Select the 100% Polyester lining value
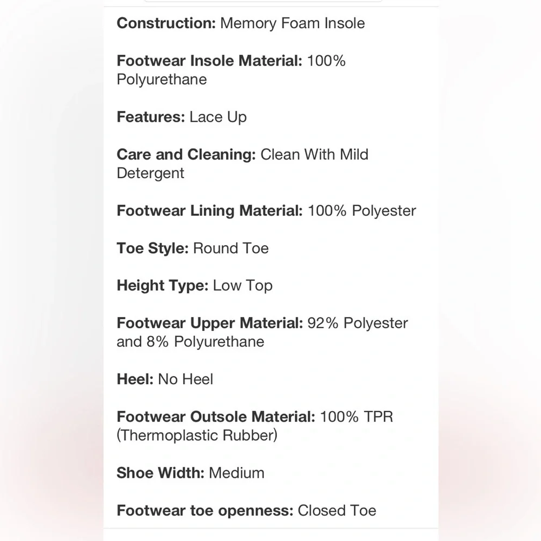This screenshot has width=541, height=541. 361,211
